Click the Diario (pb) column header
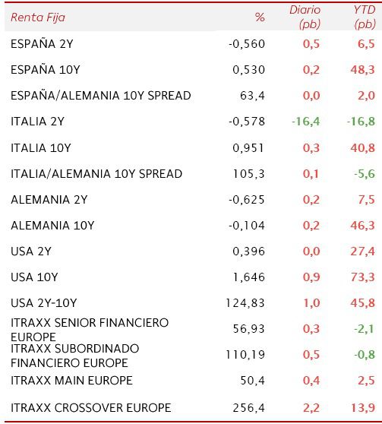This screenshot has height=424, width=382. 305,17
